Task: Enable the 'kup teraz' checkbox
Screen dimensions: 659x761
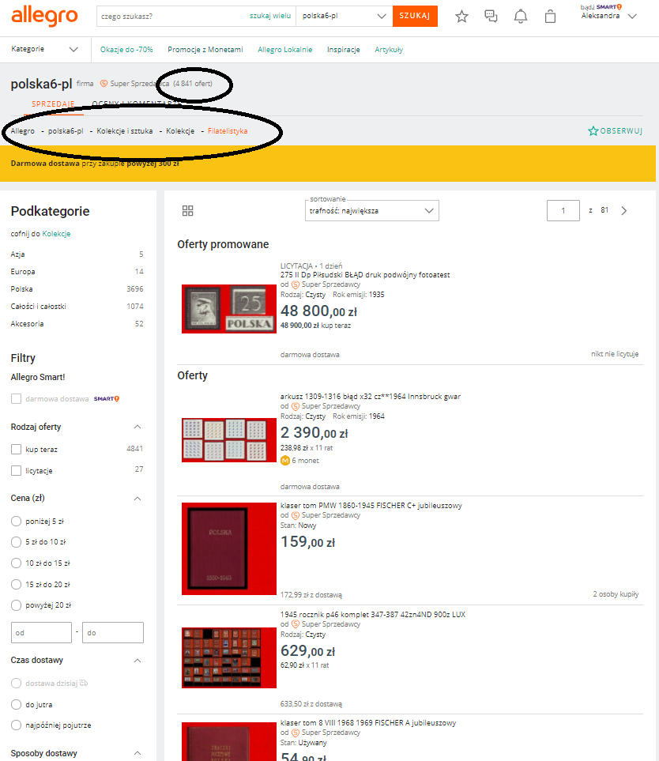Action: [17, 449]
